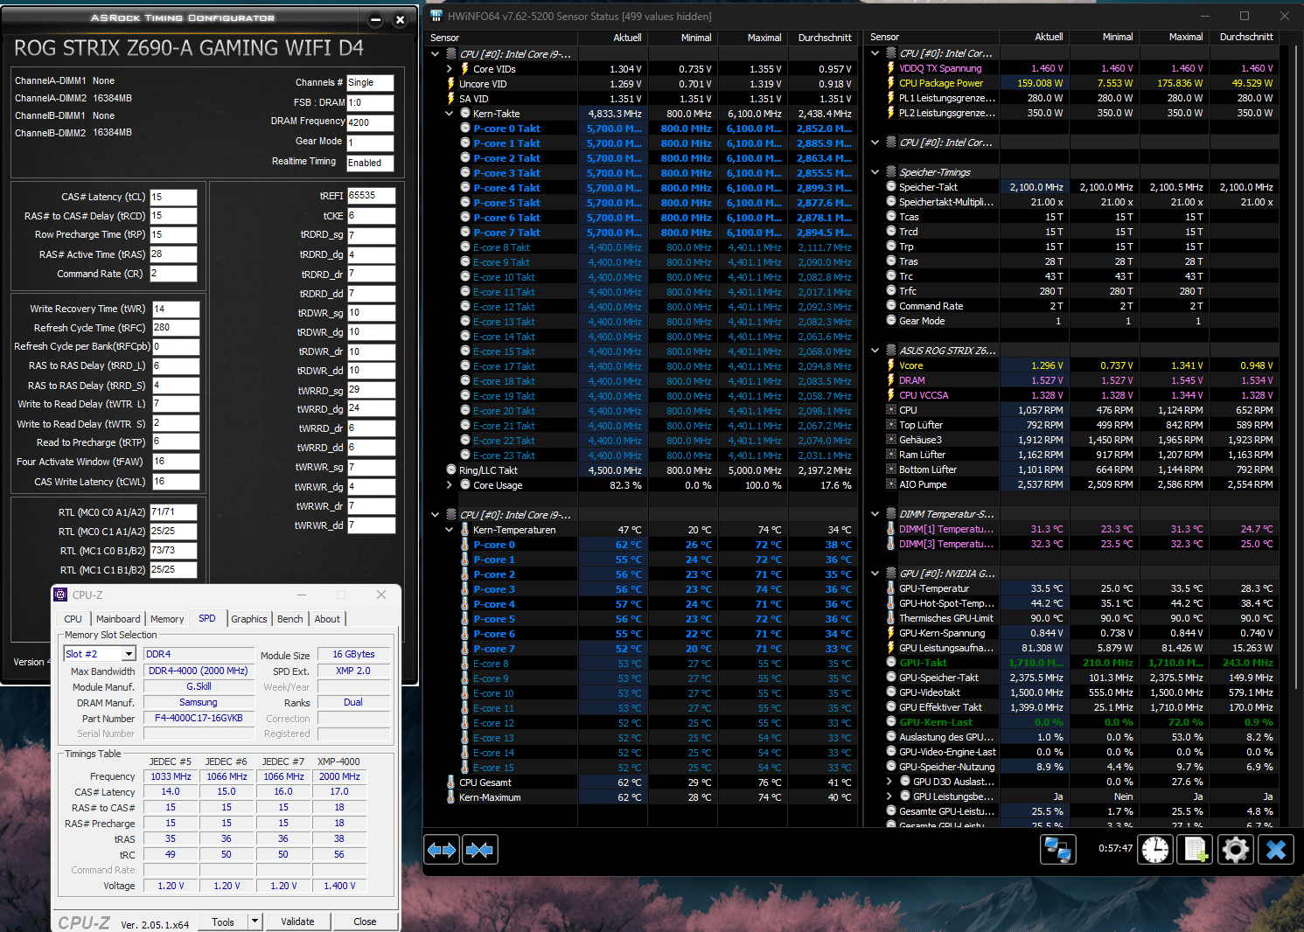This screenshot has height=932, width=1304.
Task: Collapse the GPU [#0] NVIDIA G sensor group
Action: [x=875, y=573]
